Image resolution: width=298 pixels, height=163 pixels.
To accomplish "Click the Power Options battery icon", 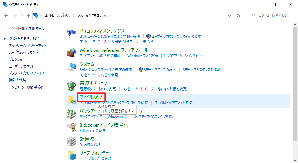I will pos(71,86).
